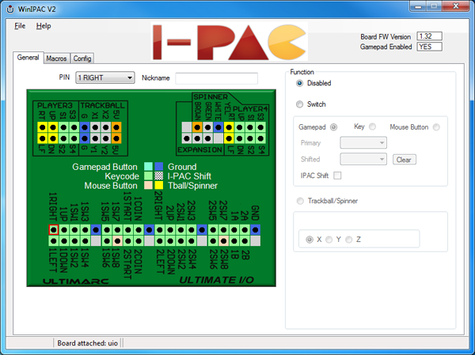Click the Gamepad Button legend swatch
This screenshot has width=475, height=355.
click(148, 167)
